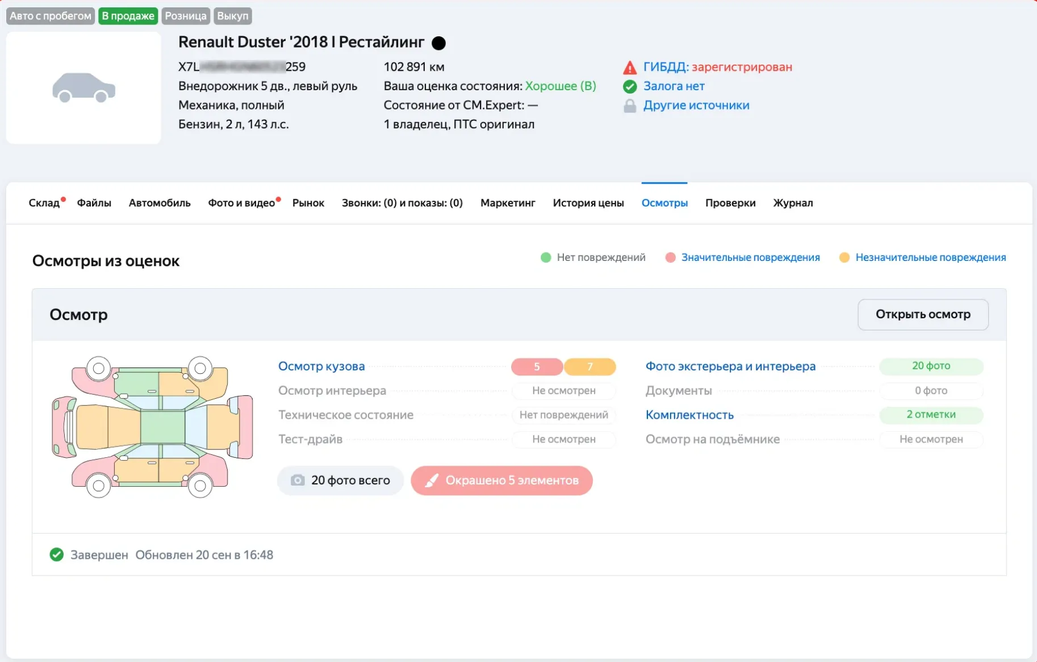The height and width of the screenshot is (662, 1037).
Task: Open the Проверки tab
Action: [x=730, y=203]
